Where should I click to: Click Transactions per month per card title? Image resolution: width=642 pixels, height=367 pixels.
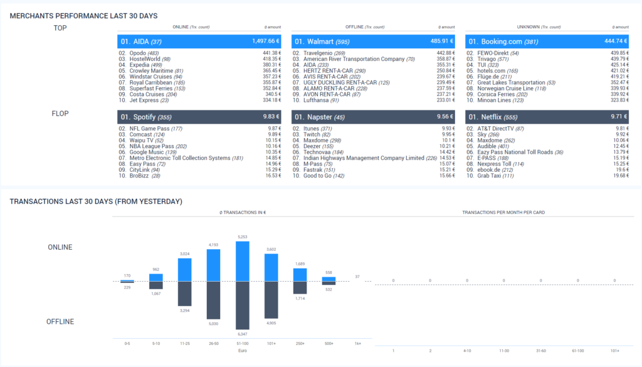point(503,213)
